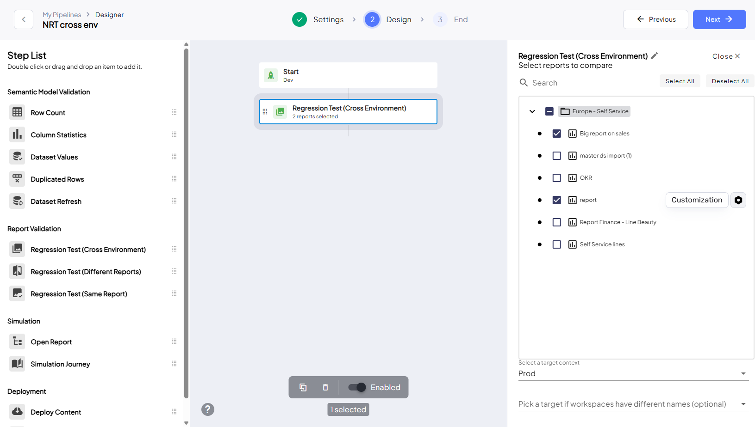
Task: Click the Simulation Journey book icon
Action: [17, 364]
